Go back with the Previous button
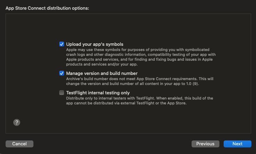Image resolution: width=256 pixels, height=154 pixels. [x=205, y=144]
